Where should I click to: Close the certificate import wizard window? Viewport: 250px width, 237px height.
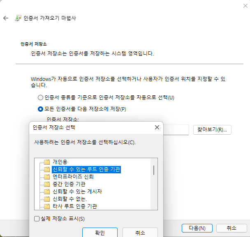click(245, 6)
